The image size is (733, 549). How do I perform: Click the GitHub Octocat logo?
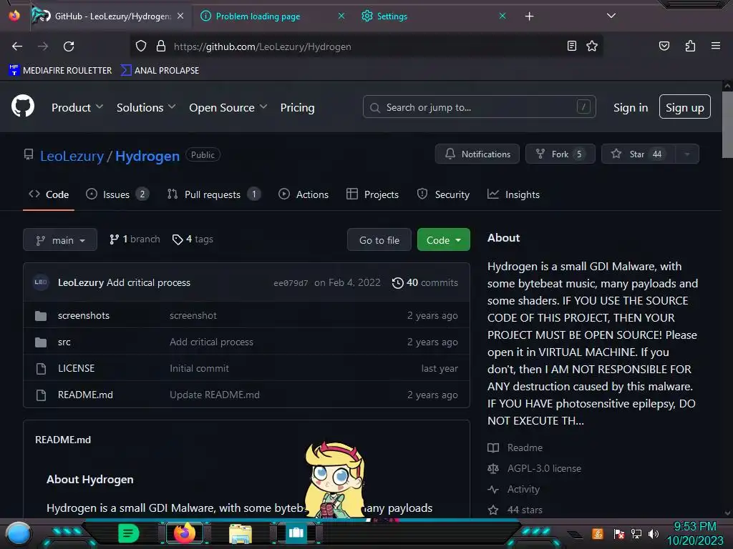[x=22, y=107]
